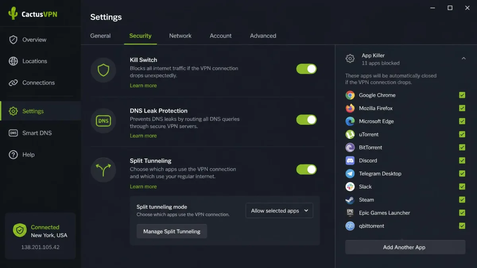The width and height of the screenshot is (477, 268).
Task: Click the CactusVPN cactus logo
Action: point(13,13)
